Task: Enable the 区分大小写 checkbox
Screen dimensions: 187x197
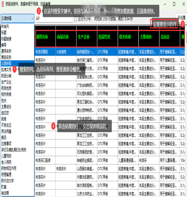Action: click(x=76, y=18)
